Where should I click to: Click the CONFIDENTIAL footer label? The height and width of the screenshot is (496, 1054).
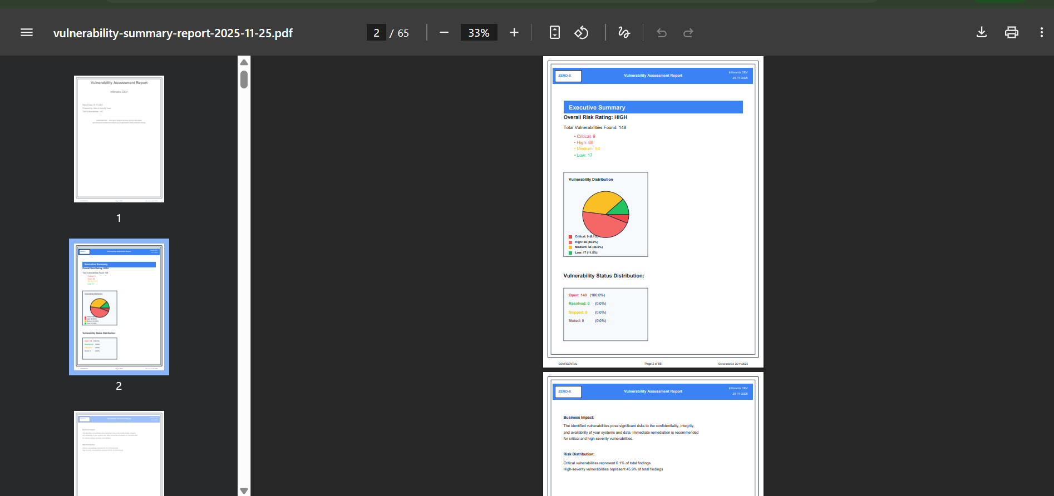coord(568,364)
